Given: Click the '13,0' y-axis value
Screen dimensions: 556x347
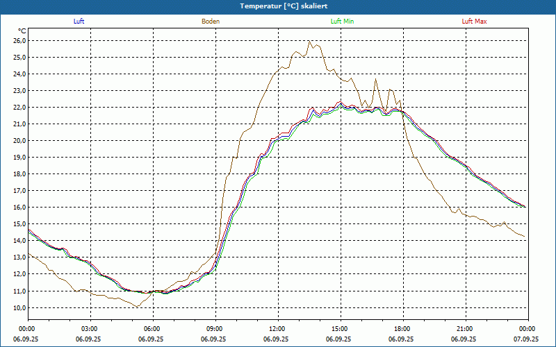Looking at the screenshot, I should pos(19,257).
